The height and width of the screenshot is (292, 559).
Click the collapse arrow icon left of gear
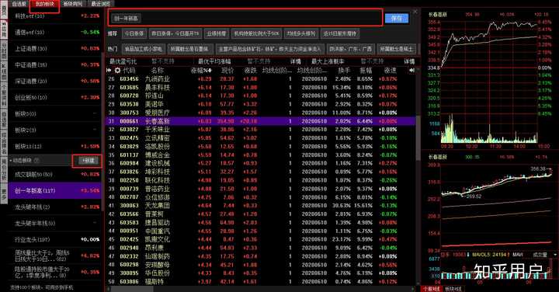coord(109,70)
